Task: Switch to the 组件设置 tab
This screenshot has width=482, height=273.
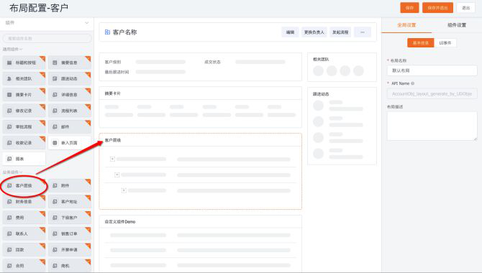Action: tap(457, 25)
